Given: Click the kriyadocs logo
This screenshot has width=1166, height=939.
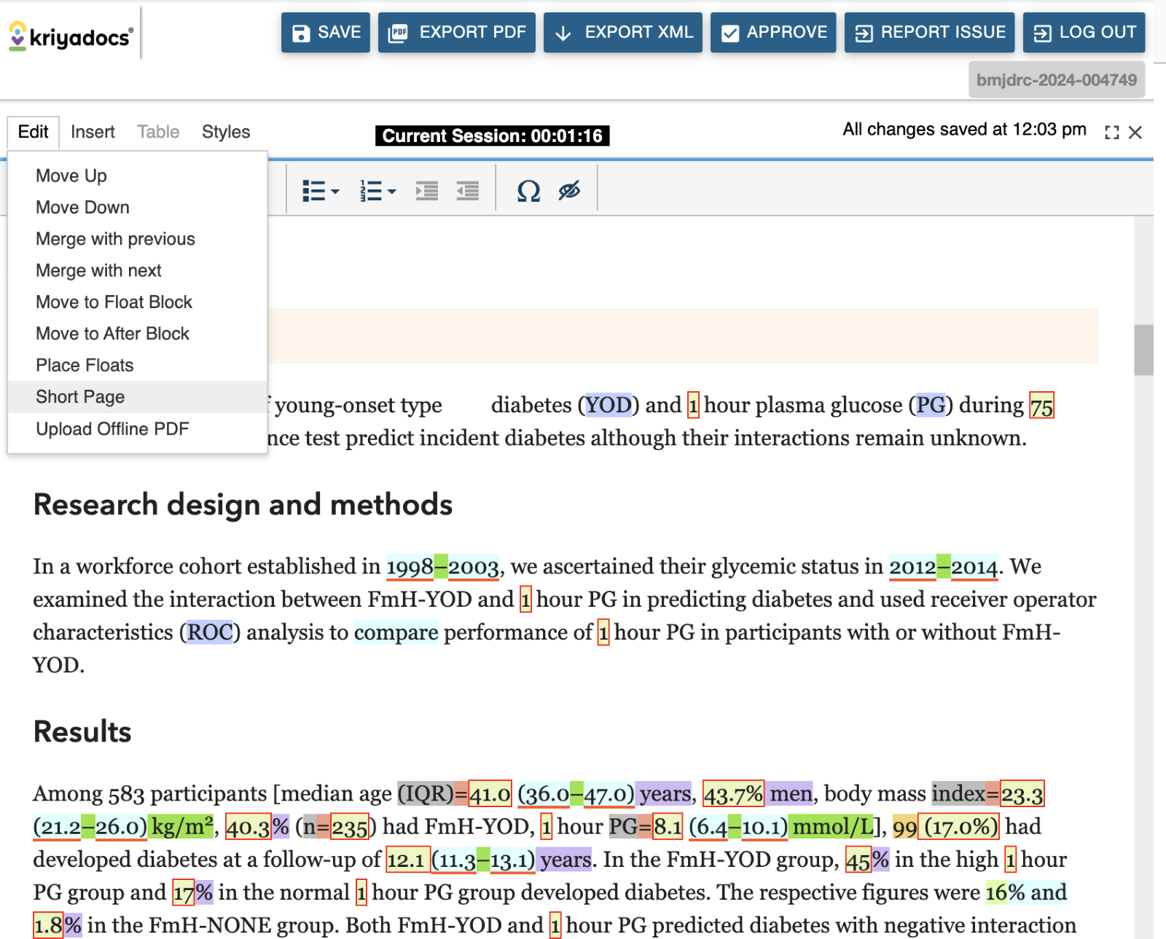Looking at the screenshot, I should pyautogui.click(x=71, y=35).
